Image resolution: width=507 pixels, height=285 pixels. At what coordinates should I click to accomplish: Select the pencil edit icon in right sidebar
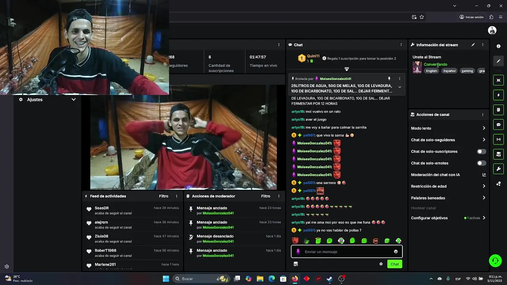[498, 61]
